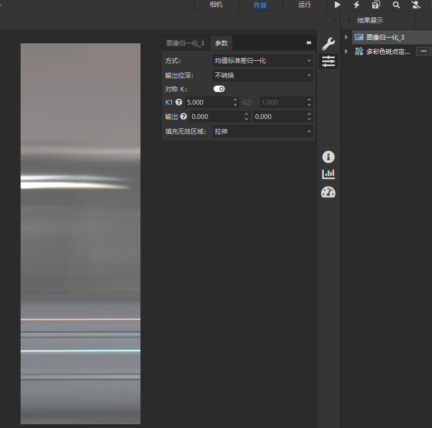The height and width of the screenshot is (428, 432).
Task: Click the K1 help question mark
Action: (x=179, y=103)
